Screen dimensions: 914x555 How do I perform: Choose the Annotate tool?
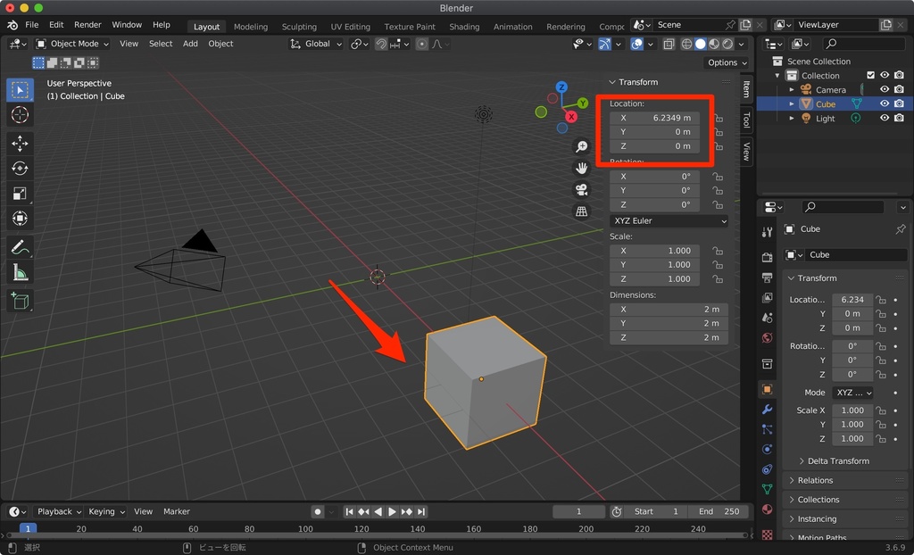tap(20, 247)
